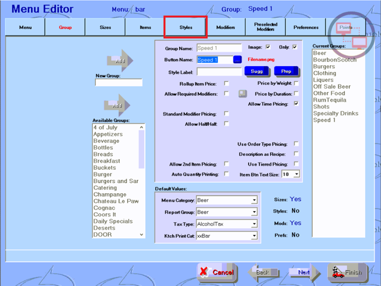The image size is (381, 286).
Task: Select Daily Specials in Available Groups
Action: tap(113, 221)
